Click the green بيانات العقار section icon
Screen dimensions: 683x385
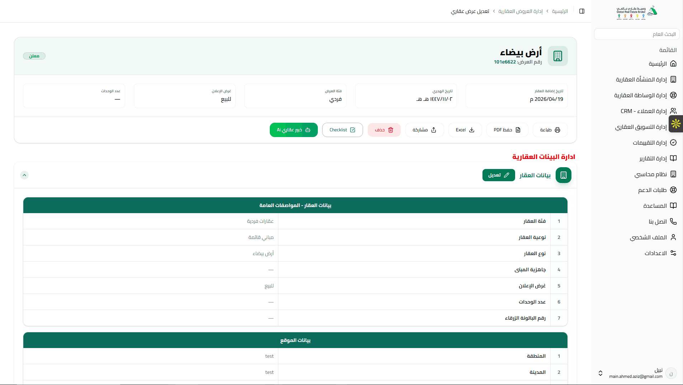click(564, 175)
